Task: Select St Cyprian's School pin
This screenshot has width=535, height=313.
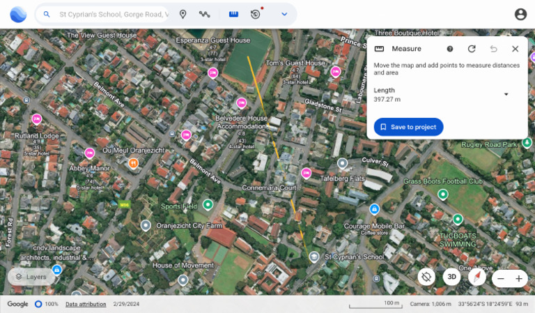Action: 314,257
